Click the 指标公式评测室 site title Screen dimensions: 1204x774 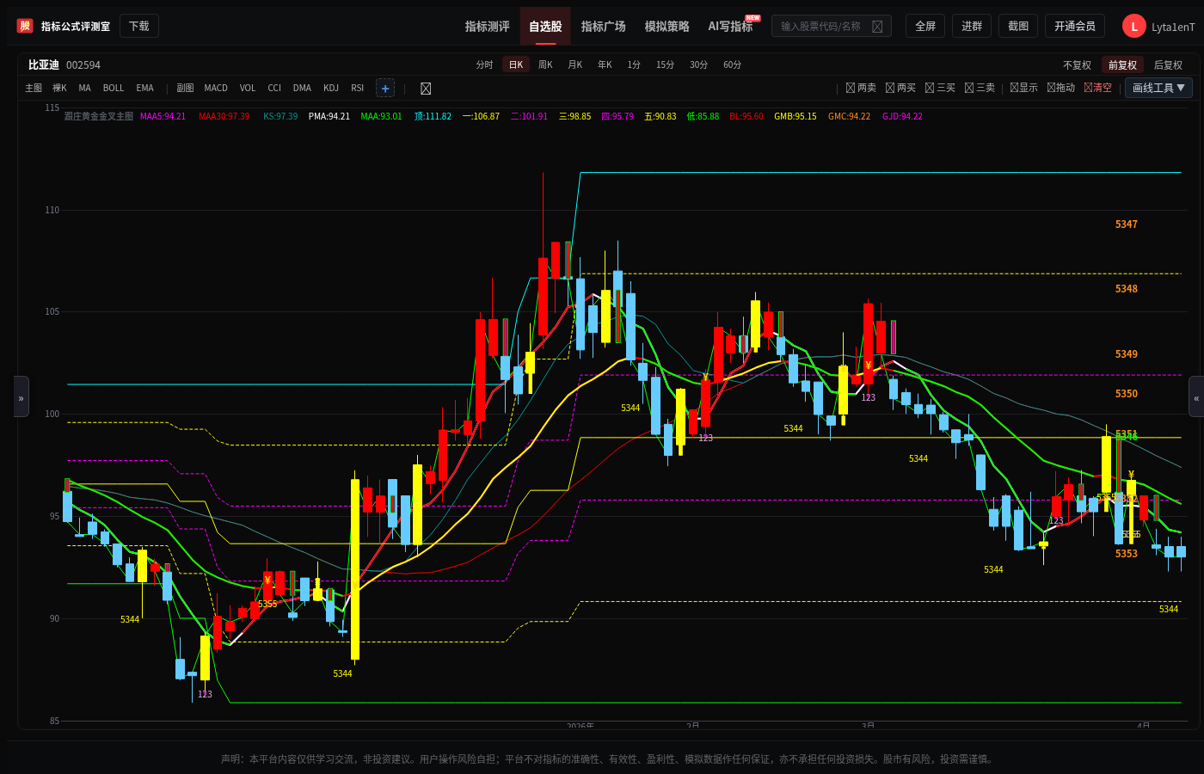(76, 27)
